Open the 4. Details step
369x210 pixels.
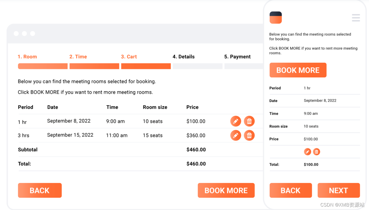tap(183, 57)
